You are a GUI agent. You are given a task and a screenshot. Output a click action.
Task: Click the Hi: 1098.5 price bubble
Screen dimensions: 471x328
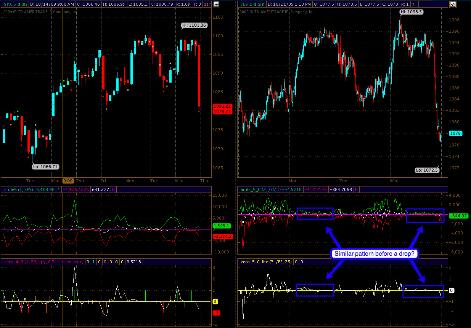(411, 12)
